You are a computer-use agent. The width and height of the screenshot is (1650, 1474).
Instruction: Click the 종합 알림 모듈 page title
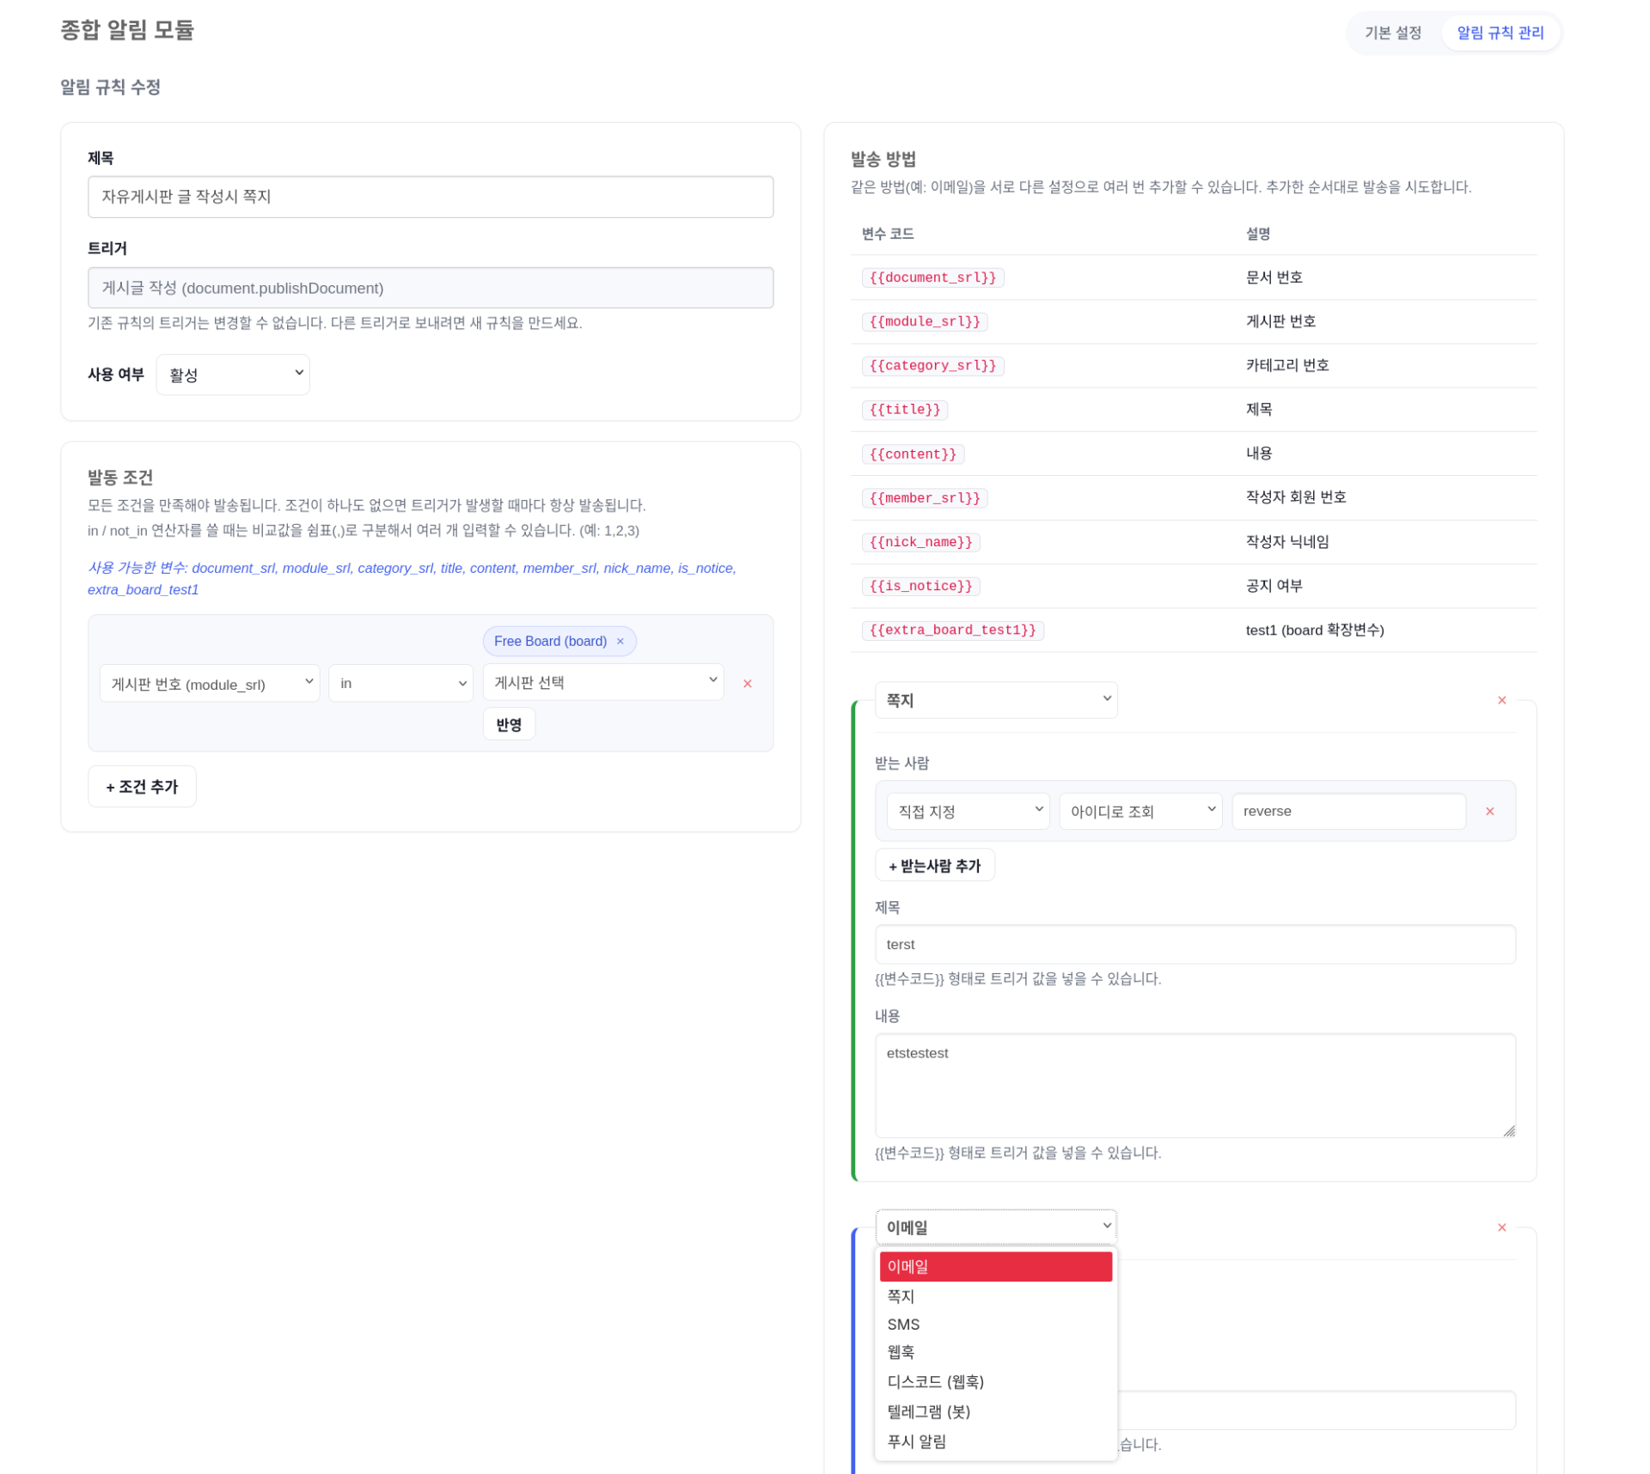click(127, 30)
